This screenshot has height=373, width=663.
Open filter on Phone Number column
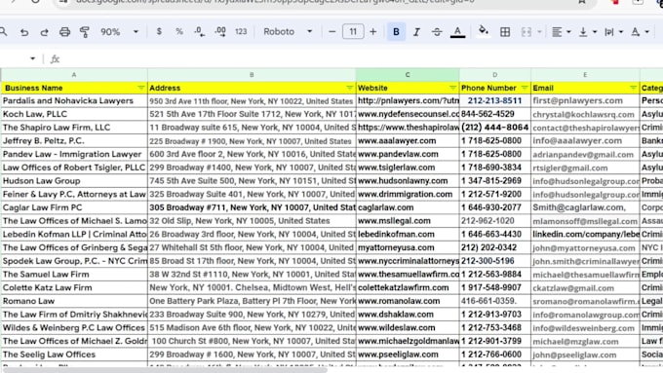pyautogui.click(x=525, y=88)
